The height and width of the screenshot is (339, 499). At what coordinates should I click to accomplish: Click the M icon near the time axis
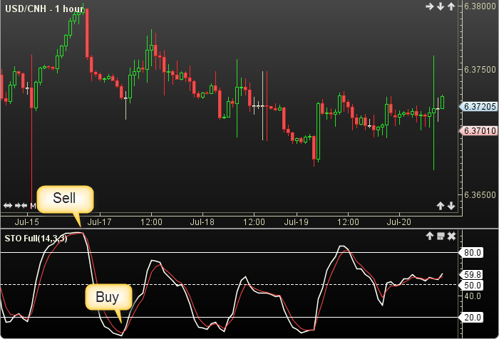tap(33, 206)
